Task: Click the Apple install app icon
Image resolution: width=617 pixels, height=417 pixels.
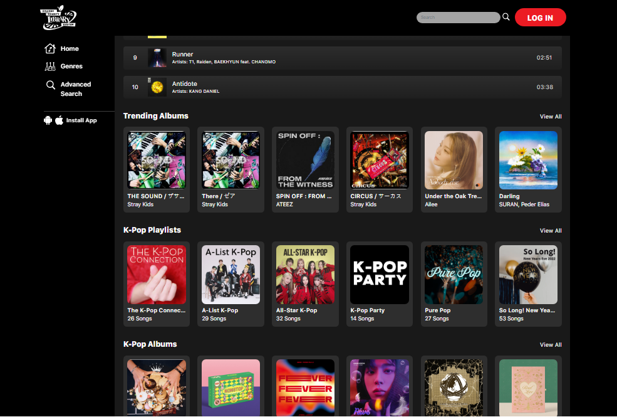Action: pyautogui.click(x=60, y=120)
